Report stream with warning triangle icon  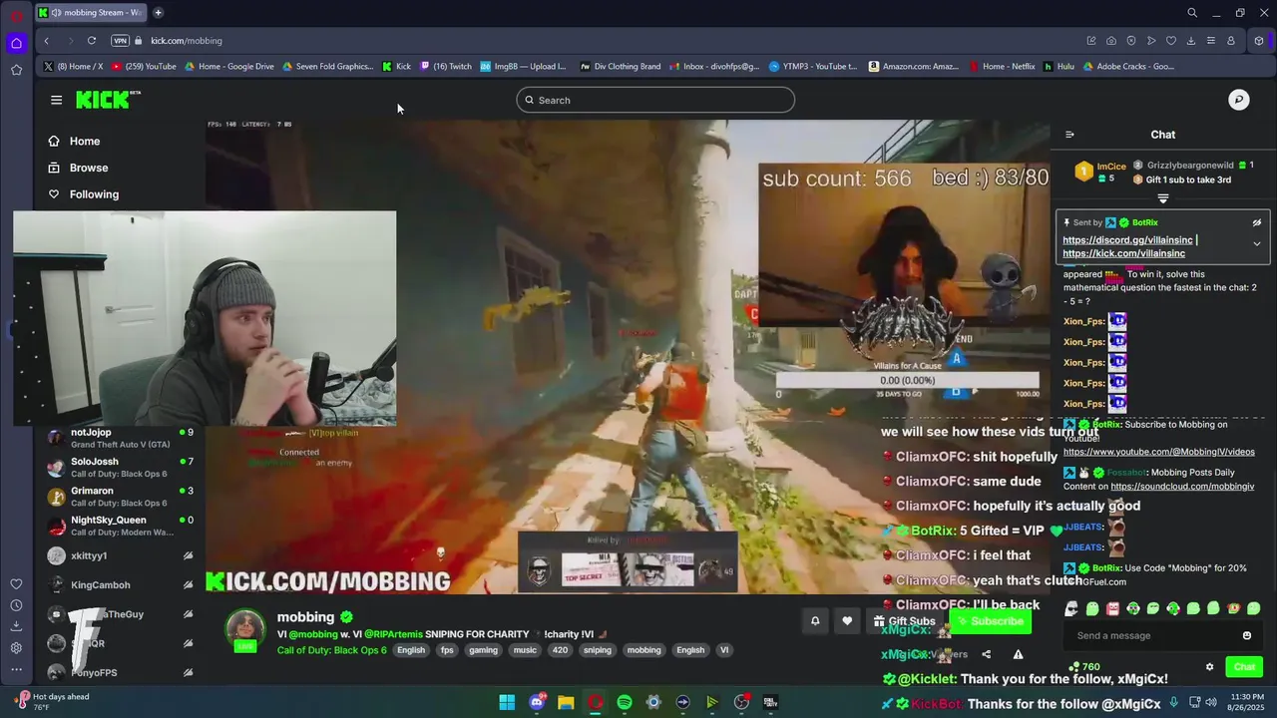[x=1018, y=655]
